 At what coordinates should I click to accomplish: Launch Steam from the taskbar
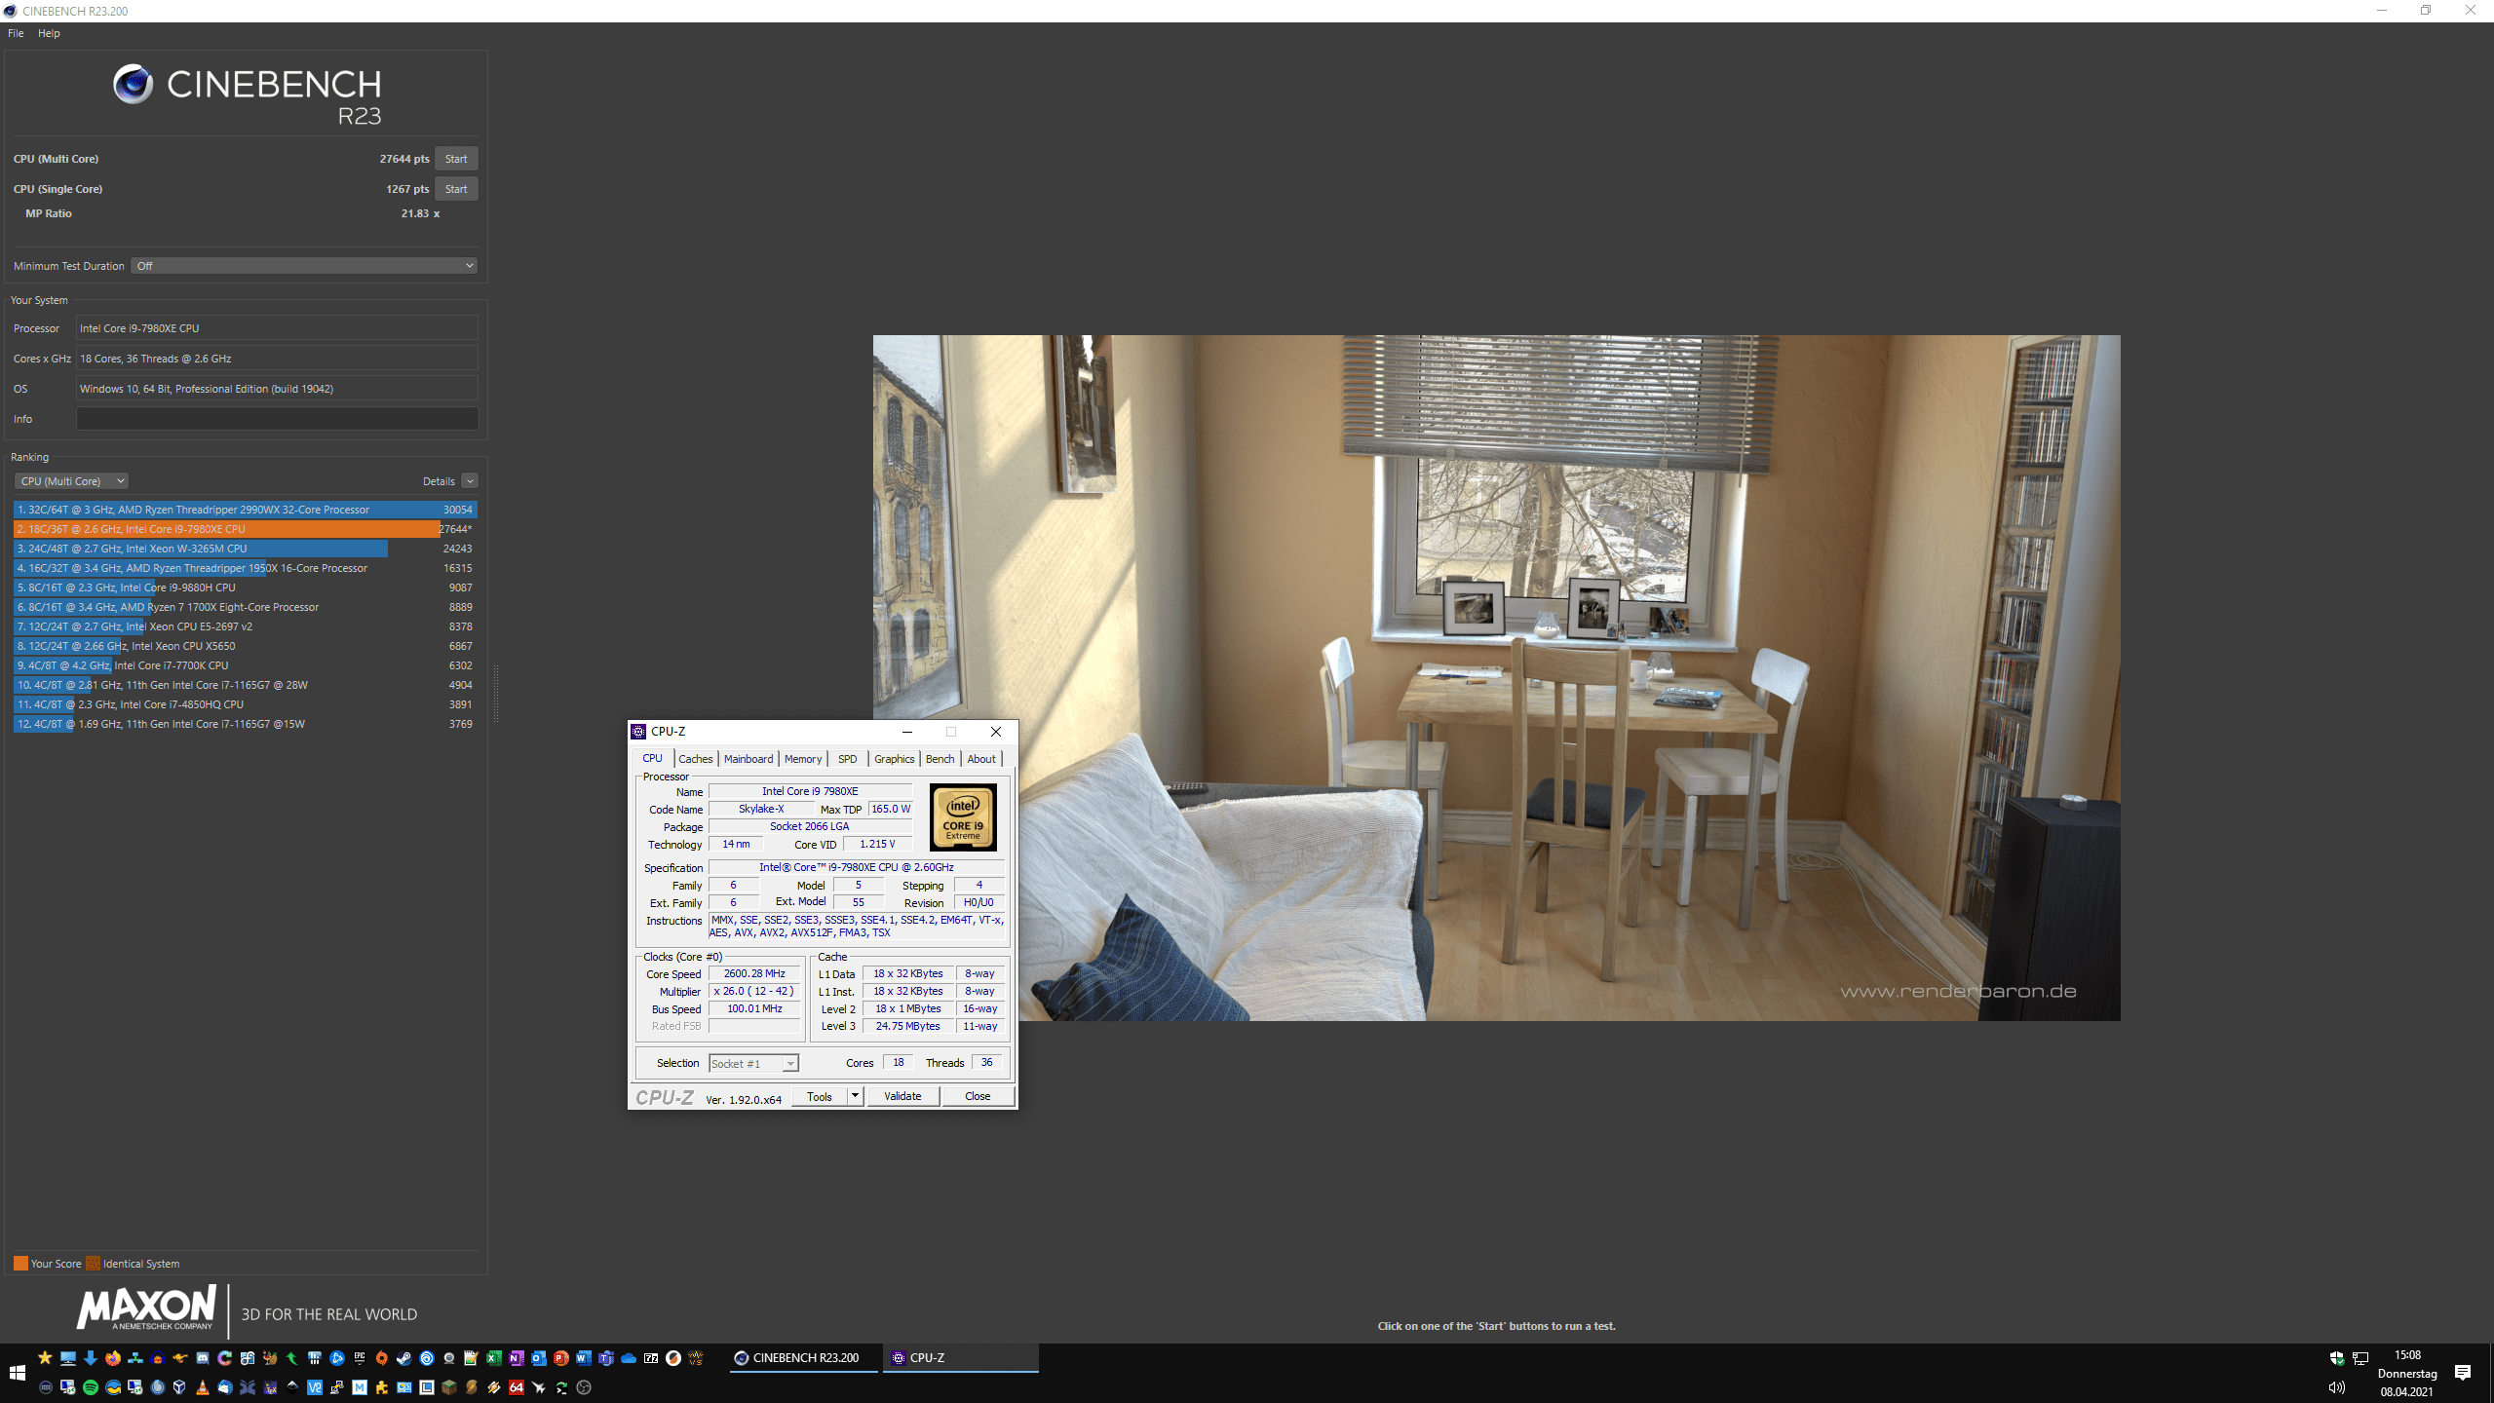pyautogui.click(x=404, y=1357)
